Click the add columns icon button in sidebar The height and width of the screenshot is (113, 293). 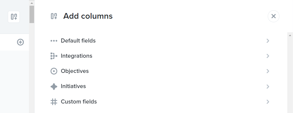point(14,17)
